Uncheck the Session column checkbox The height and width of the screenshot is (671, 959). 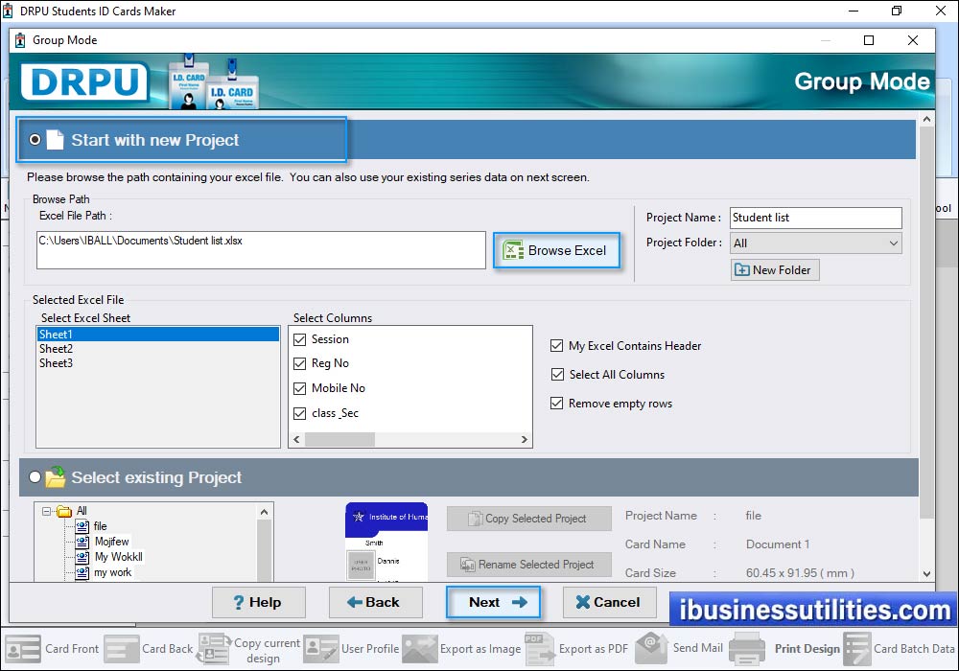[x=297, y=338]
